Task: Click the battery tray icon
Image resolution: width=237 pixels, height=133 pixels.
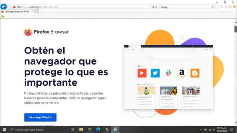Action: (206, 130)
